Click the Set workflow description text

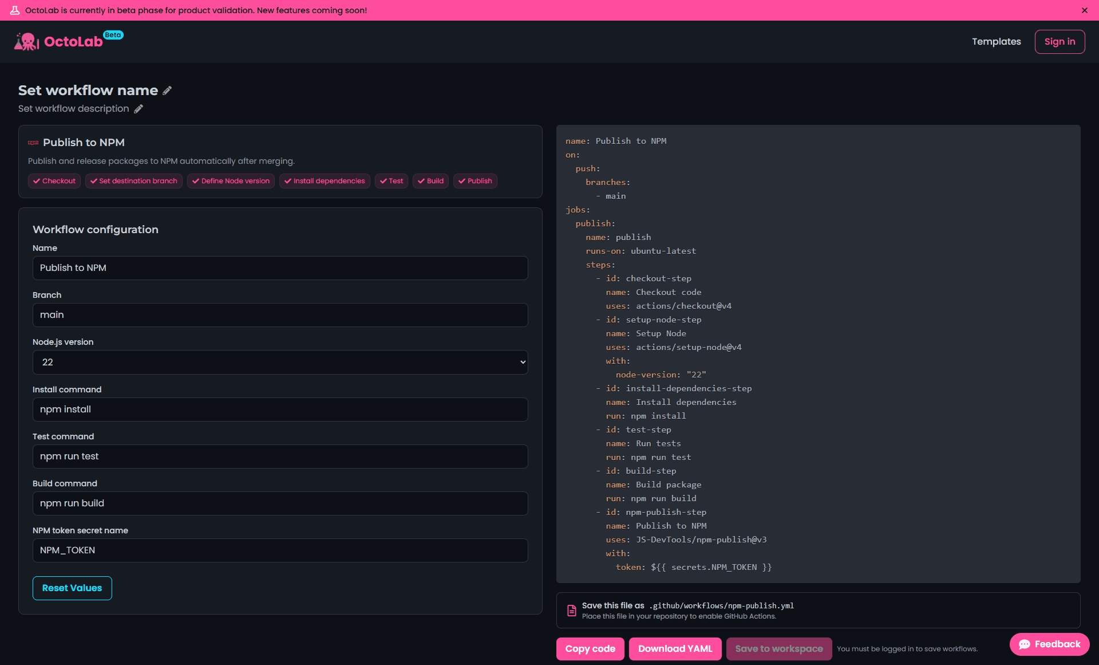click(x=74, y=109)
